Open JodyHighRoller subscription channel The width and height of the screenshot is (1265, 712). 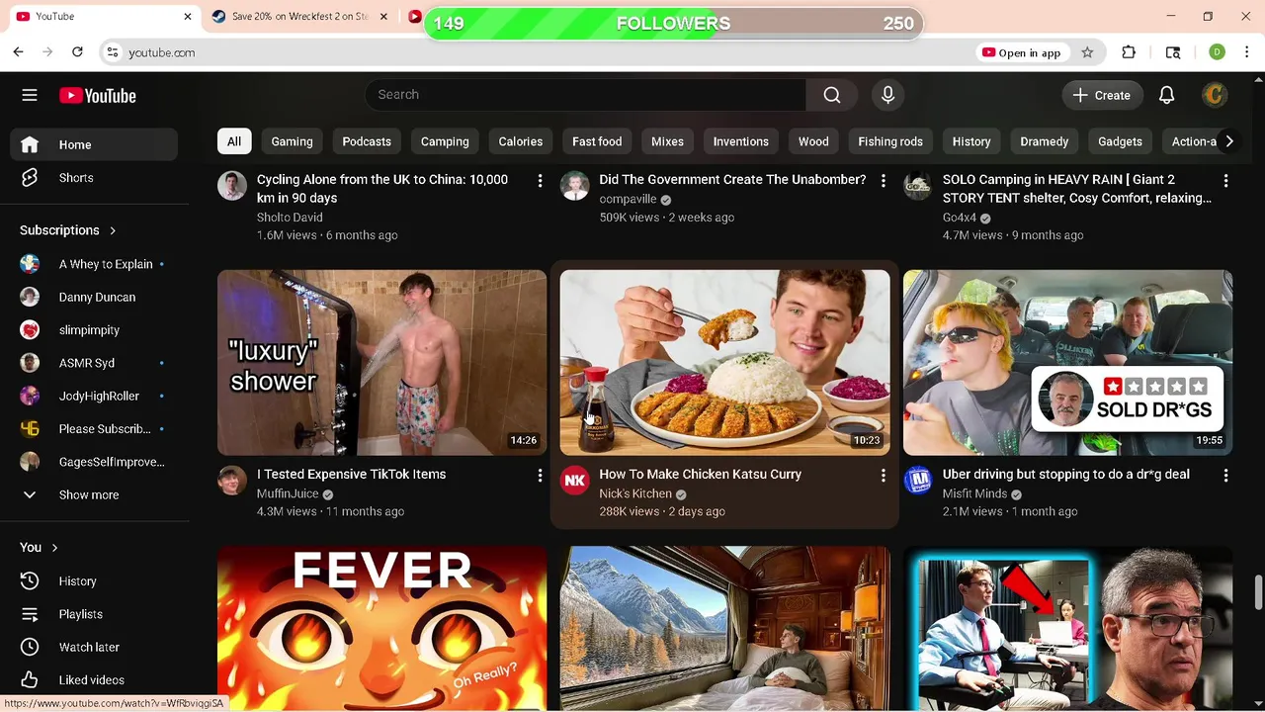(x=94, y=396)
